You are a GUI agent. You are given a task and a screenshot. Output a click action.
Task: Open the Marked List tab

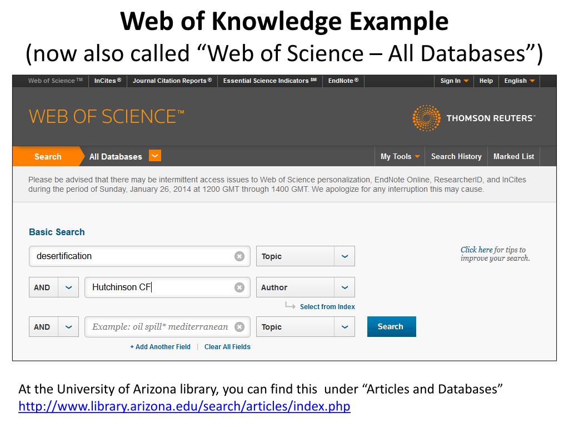point(513,156)
